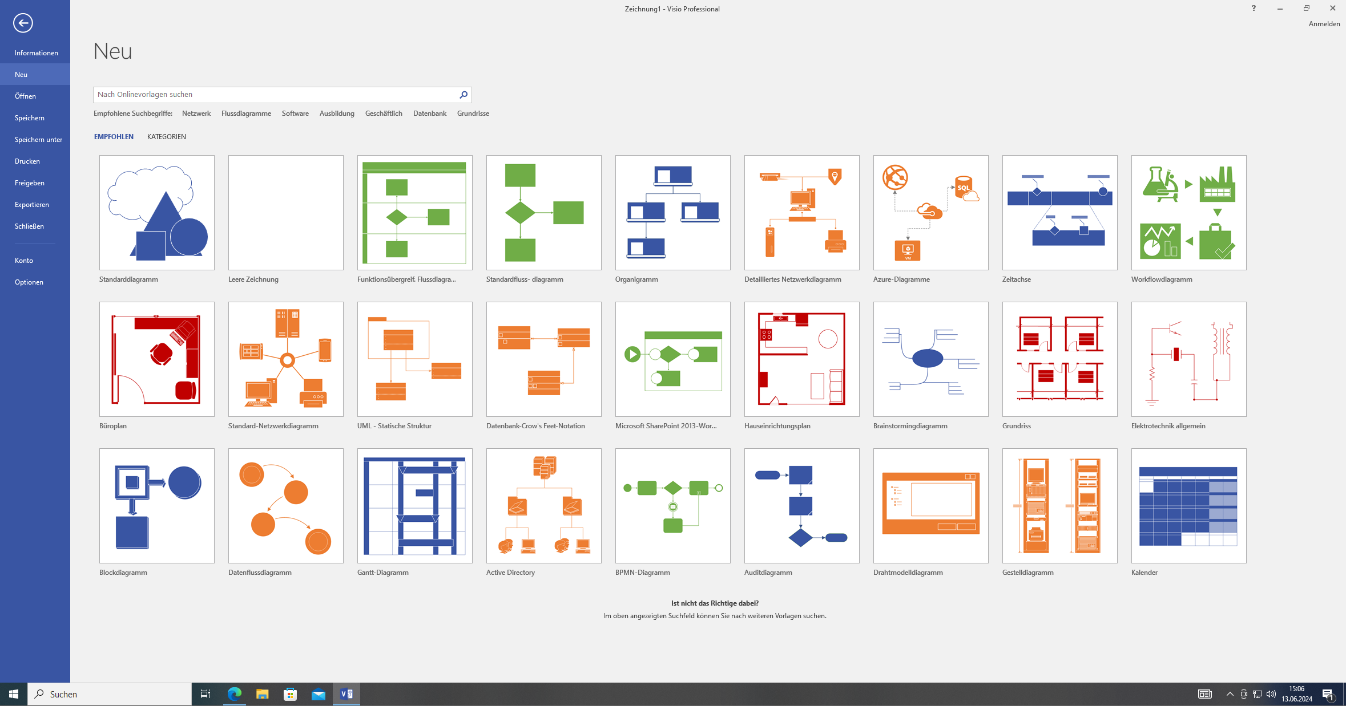Image resolution: width=1346 pixels, height=706 pixels.
Task: Click the Datenbank suggested search term
Action: click(x=430, y=113)
